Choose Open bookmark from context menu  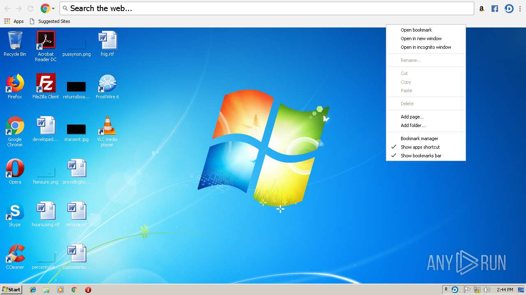(x=426, y=30)
